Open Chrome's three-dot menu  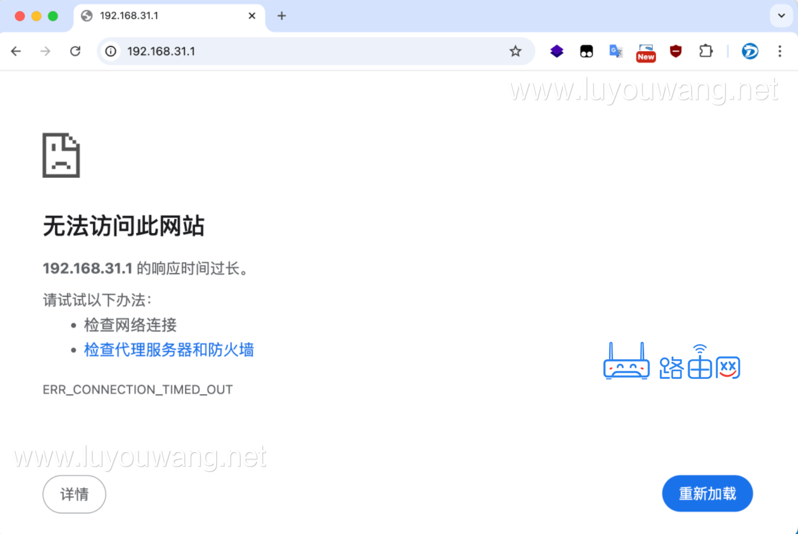pyautogui.click(x=780, y=51)
